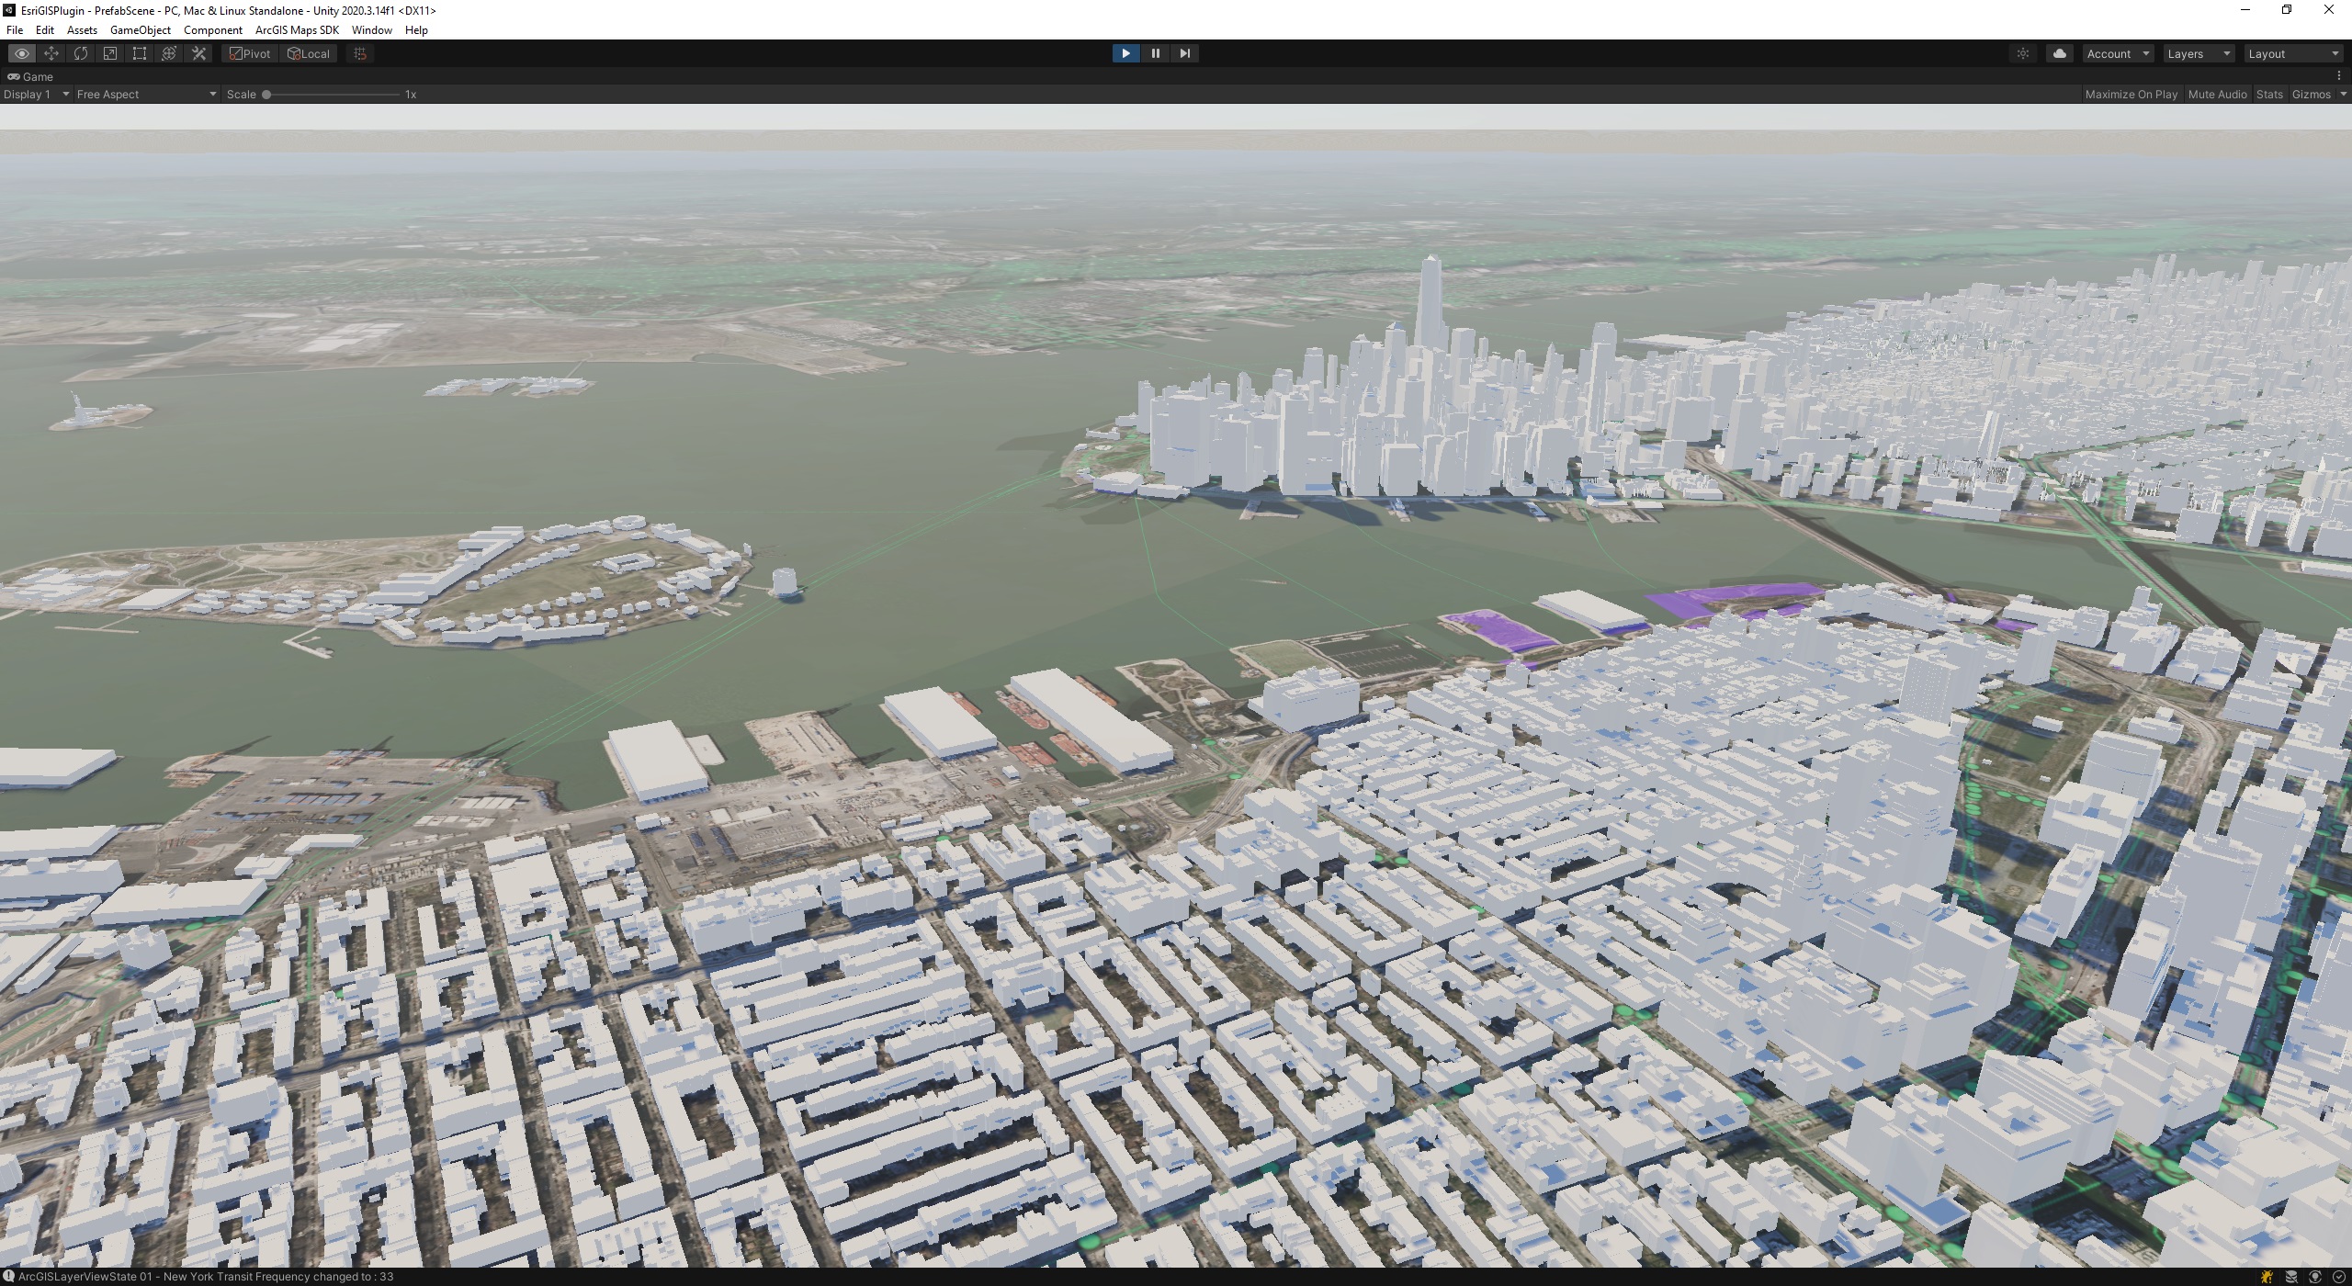
Task: Open the GameObject menu
Action: tap(140, 30)
